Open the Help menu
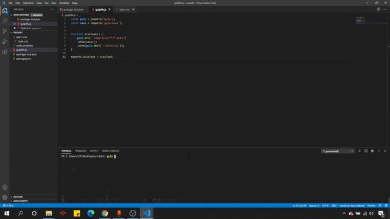 74,3
